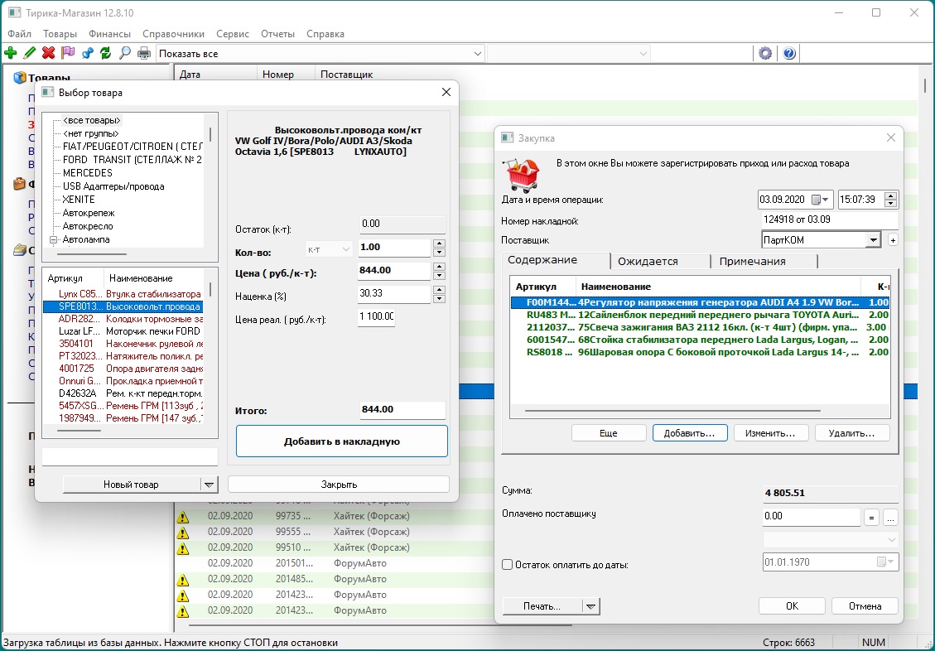Close the Выбор товара dialog
This screenshot has width=935, height=651.
pyautogui.click(x=446, y=93)
